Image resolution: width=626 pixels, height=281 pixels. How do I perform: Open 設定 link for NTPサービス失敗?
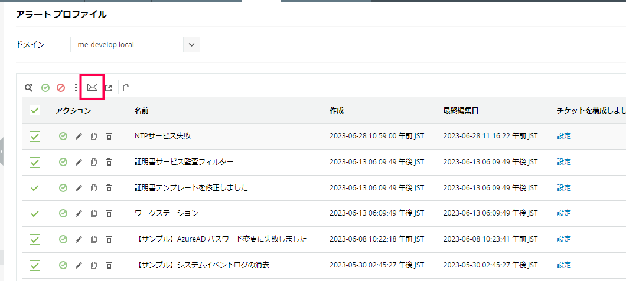coord(564,136)
